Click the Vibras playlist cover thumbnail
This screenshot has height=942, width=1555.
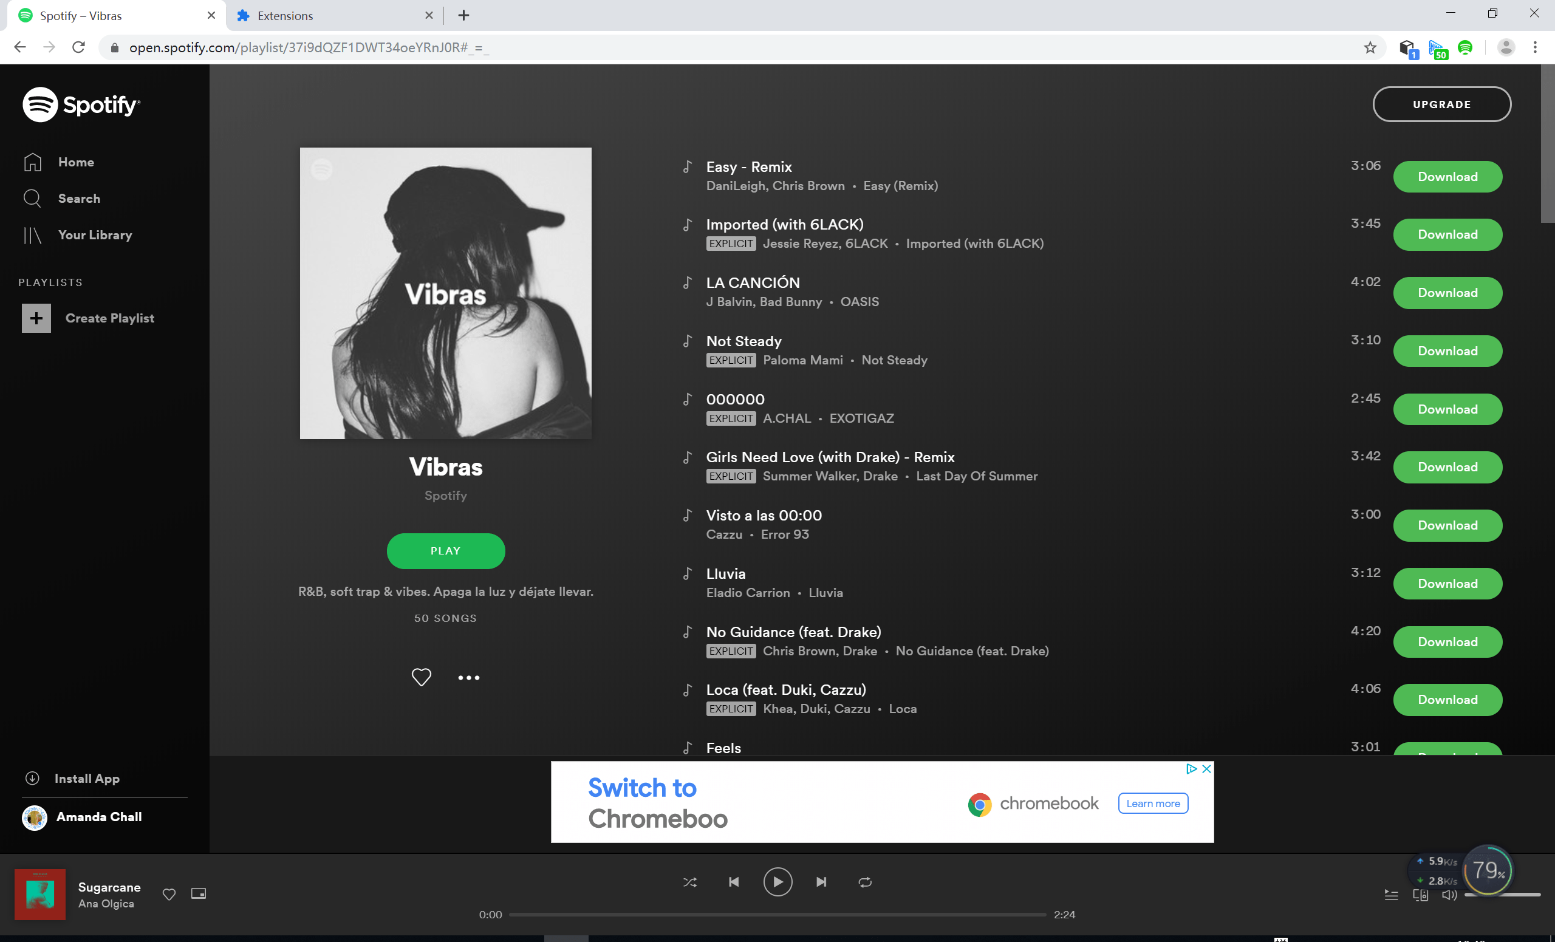coord(445,292)
